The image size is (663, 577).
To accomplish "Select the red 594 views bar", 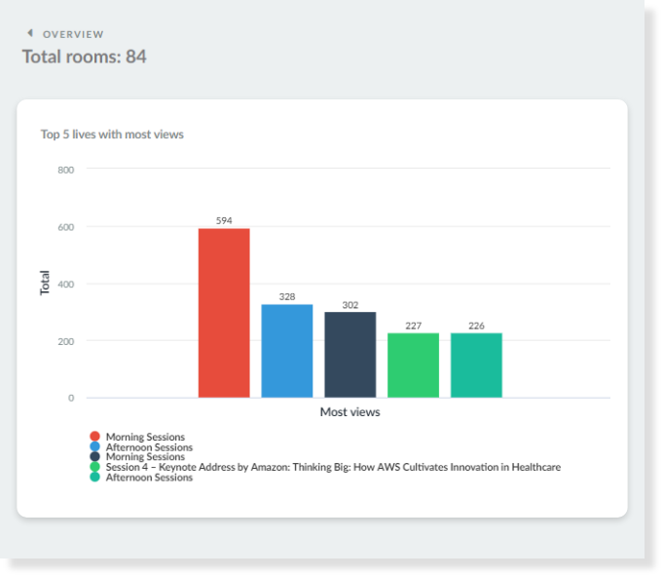I will pyautogui.click(x=224, y=313).
